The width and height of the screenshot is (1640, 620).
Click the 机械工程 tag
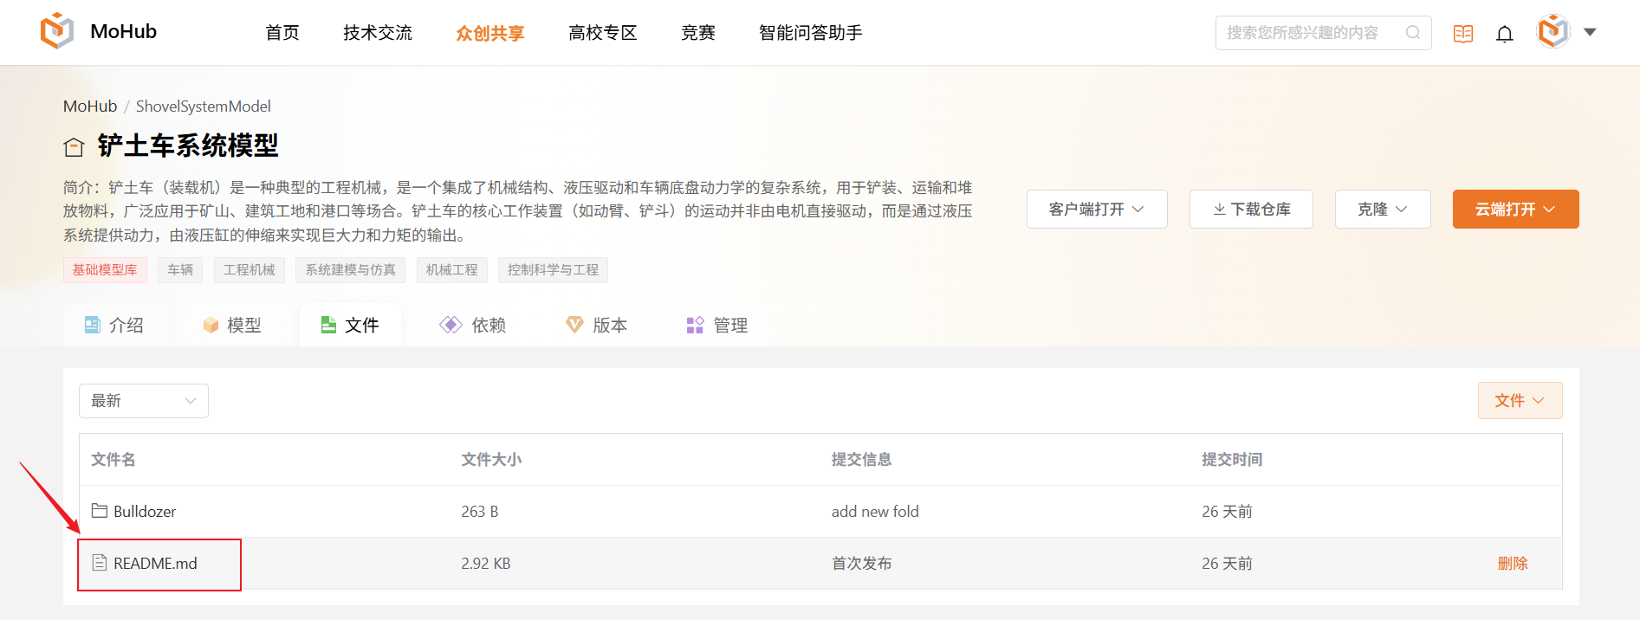pos(452,270)
